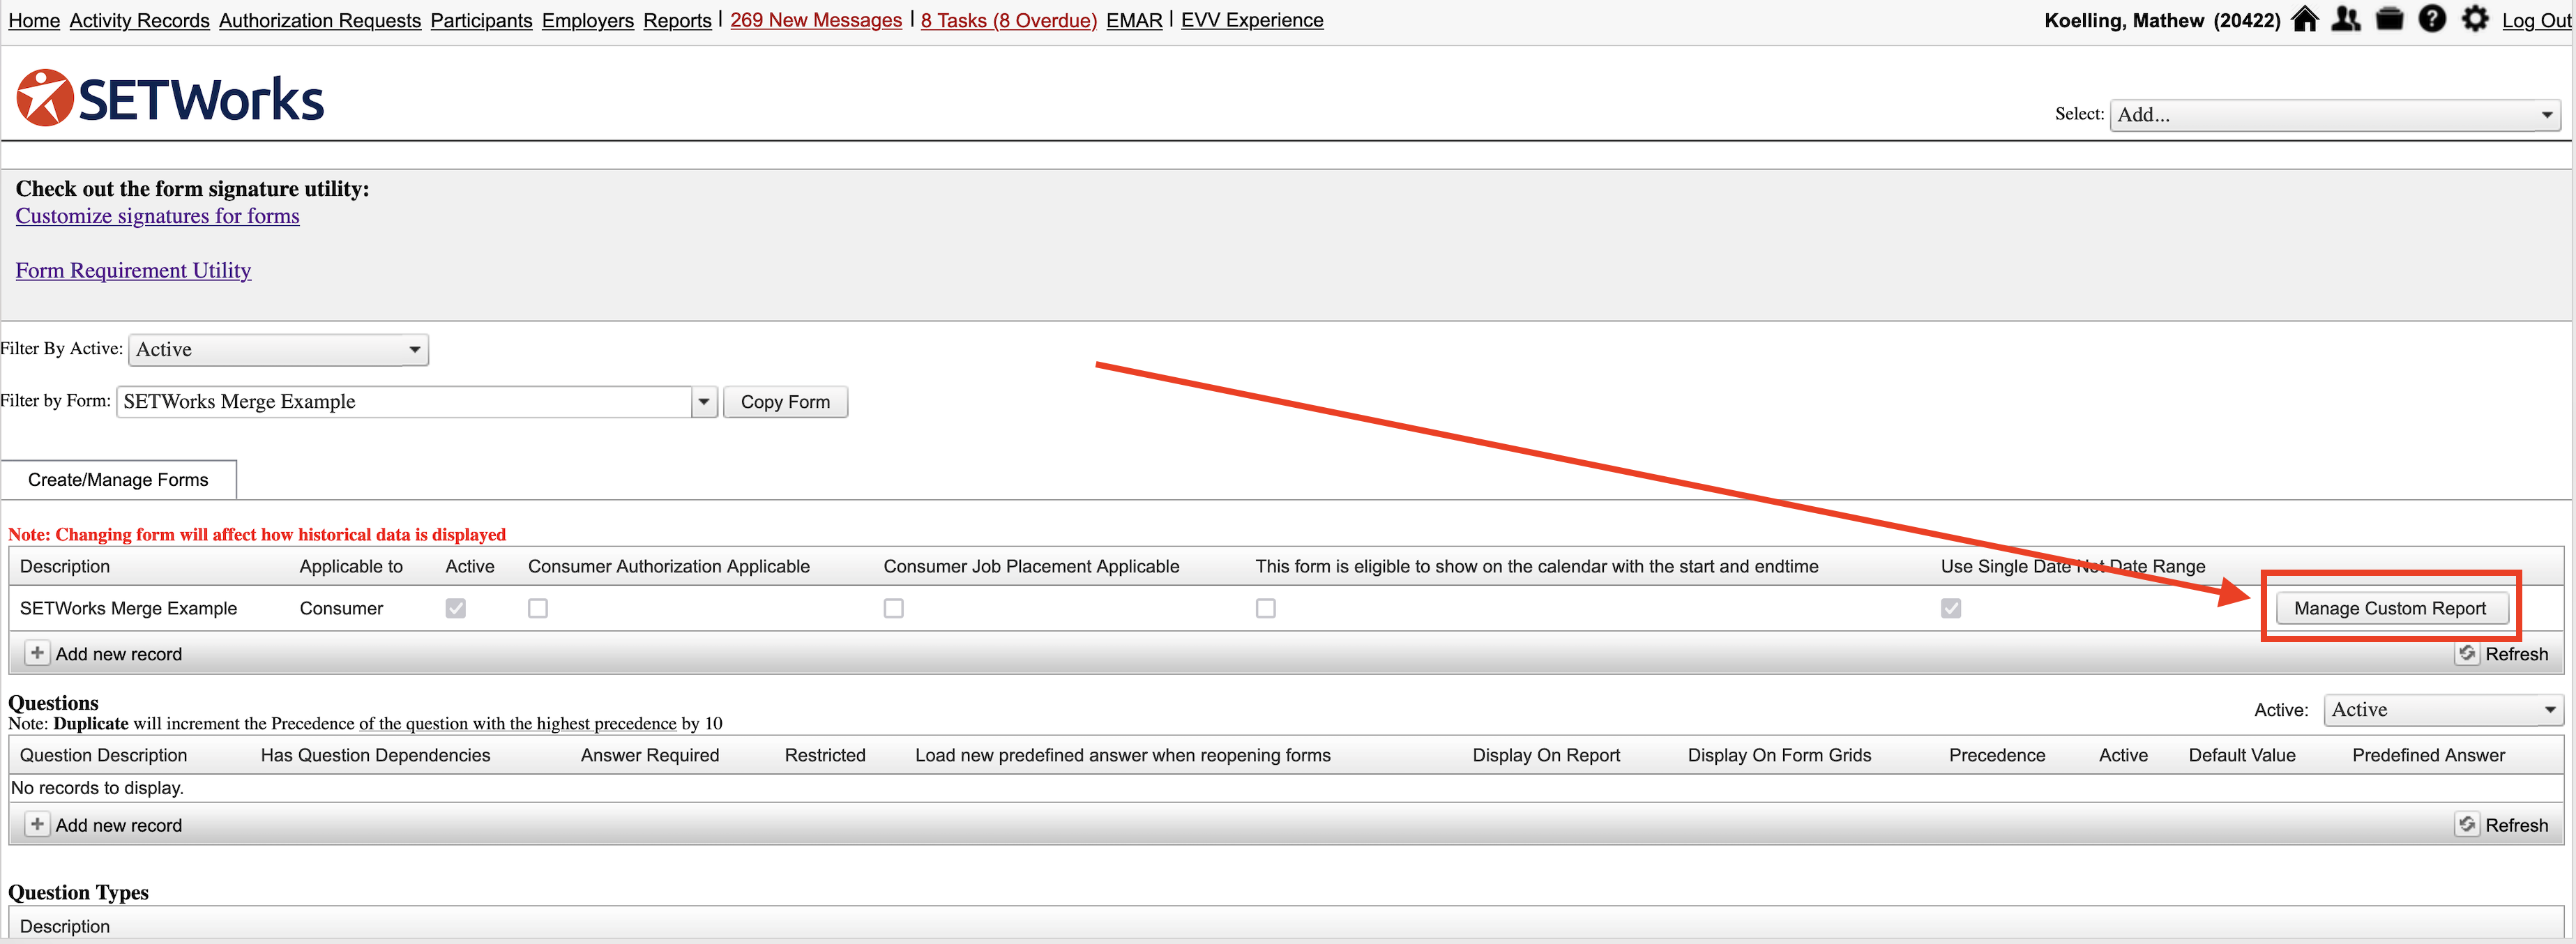
Task: Open Form Requirement Utility link
Action: click(133, 270)
